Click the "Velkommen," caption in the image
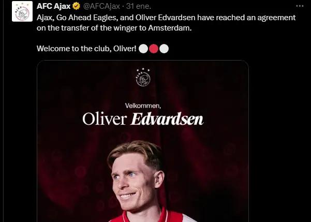Image resolution: width=311 pixels, height=222 pixels. [143, 106]
